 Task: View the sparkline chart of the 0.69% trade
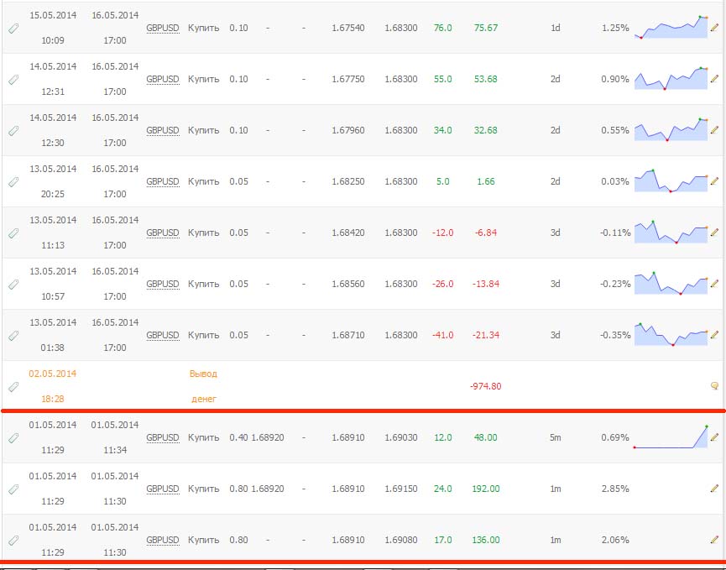click(x=671, y=437)
